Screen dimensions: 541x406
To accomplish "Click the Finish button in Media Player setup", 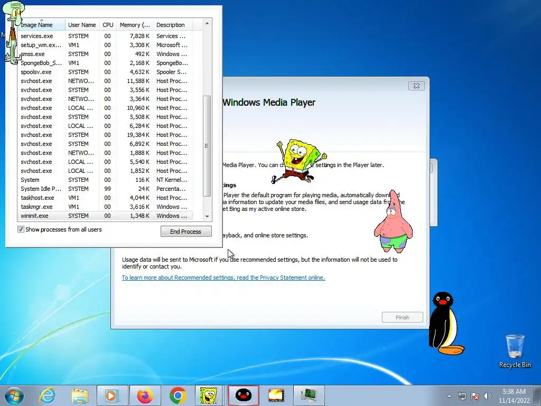I will click(x=402, y=317).
